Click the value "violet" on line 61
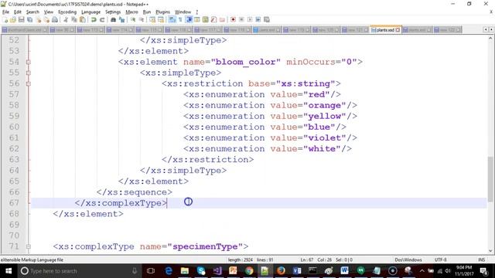Viewport: 495px width, 278px height. click(x=325, y=137)
